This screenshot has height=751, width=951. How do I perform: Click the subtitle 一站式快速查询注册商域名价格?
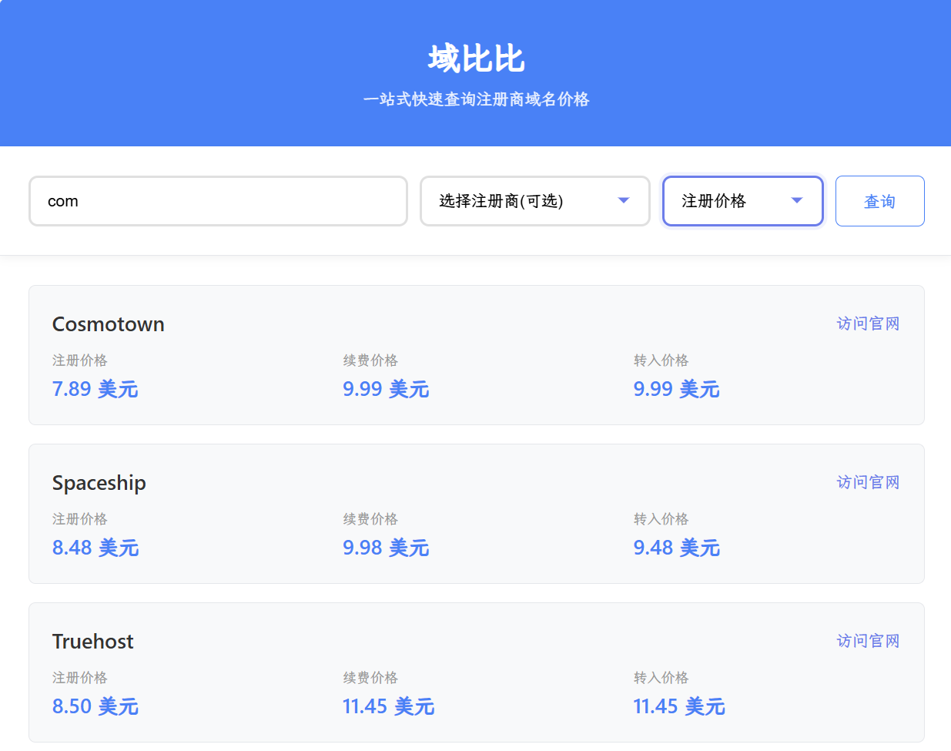476,99
